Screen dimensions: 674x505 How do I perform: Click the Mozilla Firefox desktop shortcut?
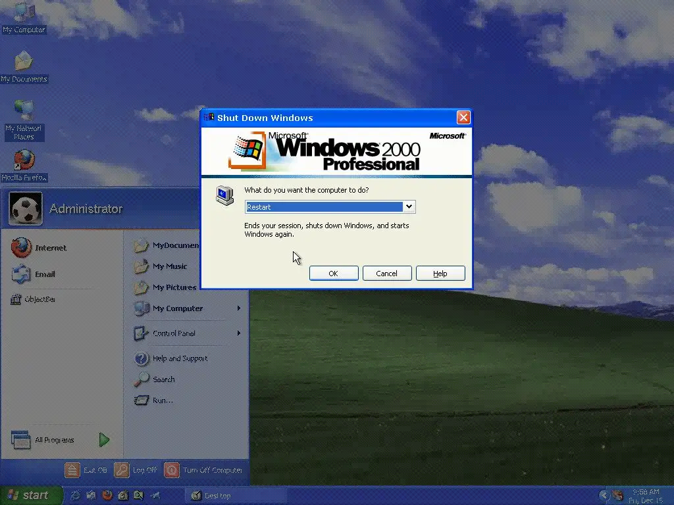pyautogui.click(x=24, y=166)
